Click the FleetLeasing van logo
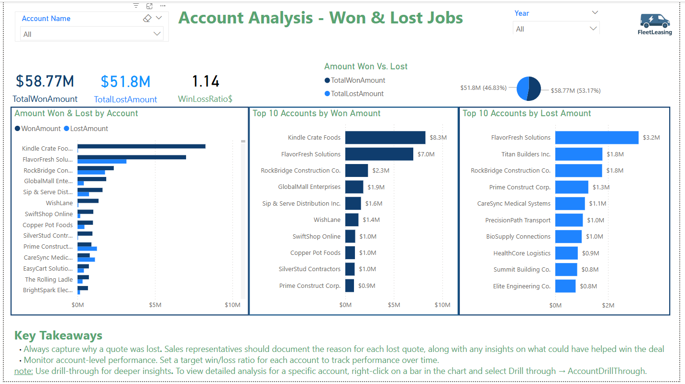This screenshot has width=685, height=384. [655, 24]
